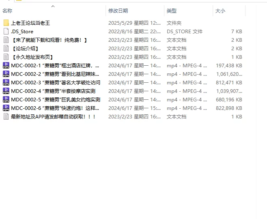This screenshot has height=219, width=267.
Task: Select video MDC-0002-6 file name
Action: pos(55,108)
